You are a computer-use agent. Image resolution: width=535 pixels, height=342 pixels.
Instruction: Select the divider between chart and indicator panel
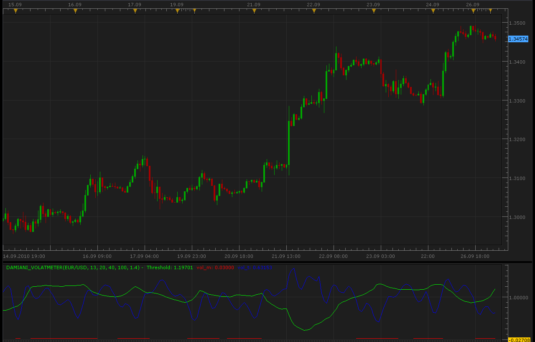[x=267, y=262]
